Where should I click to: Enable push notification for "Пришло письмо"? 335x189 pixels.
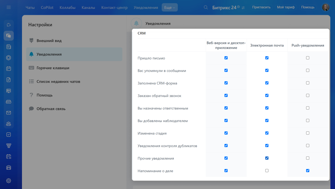[x=308, y=58]
